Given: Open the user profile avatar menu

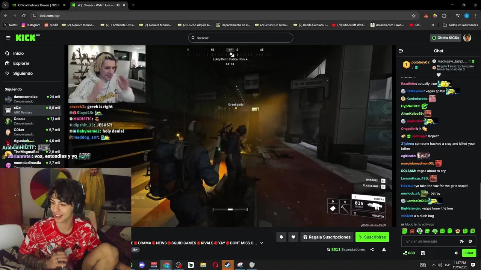Looking at the screenshot, I should tap(467, 38).
